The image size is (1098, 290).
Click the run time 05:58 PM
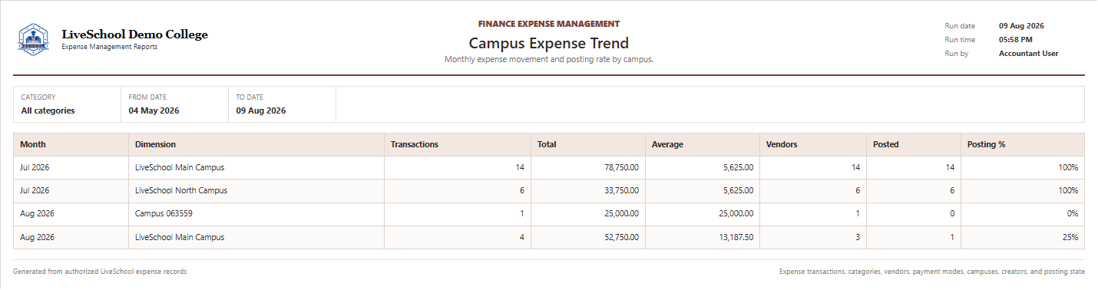tap(1015, 40)
